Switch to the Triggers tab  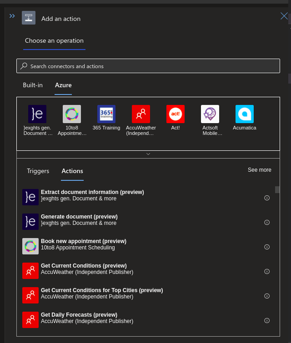click(x=38, y=171)
